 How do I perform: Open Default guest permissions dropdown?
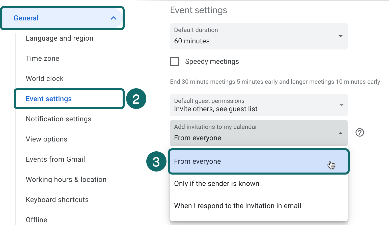click(x=259, y=105)
